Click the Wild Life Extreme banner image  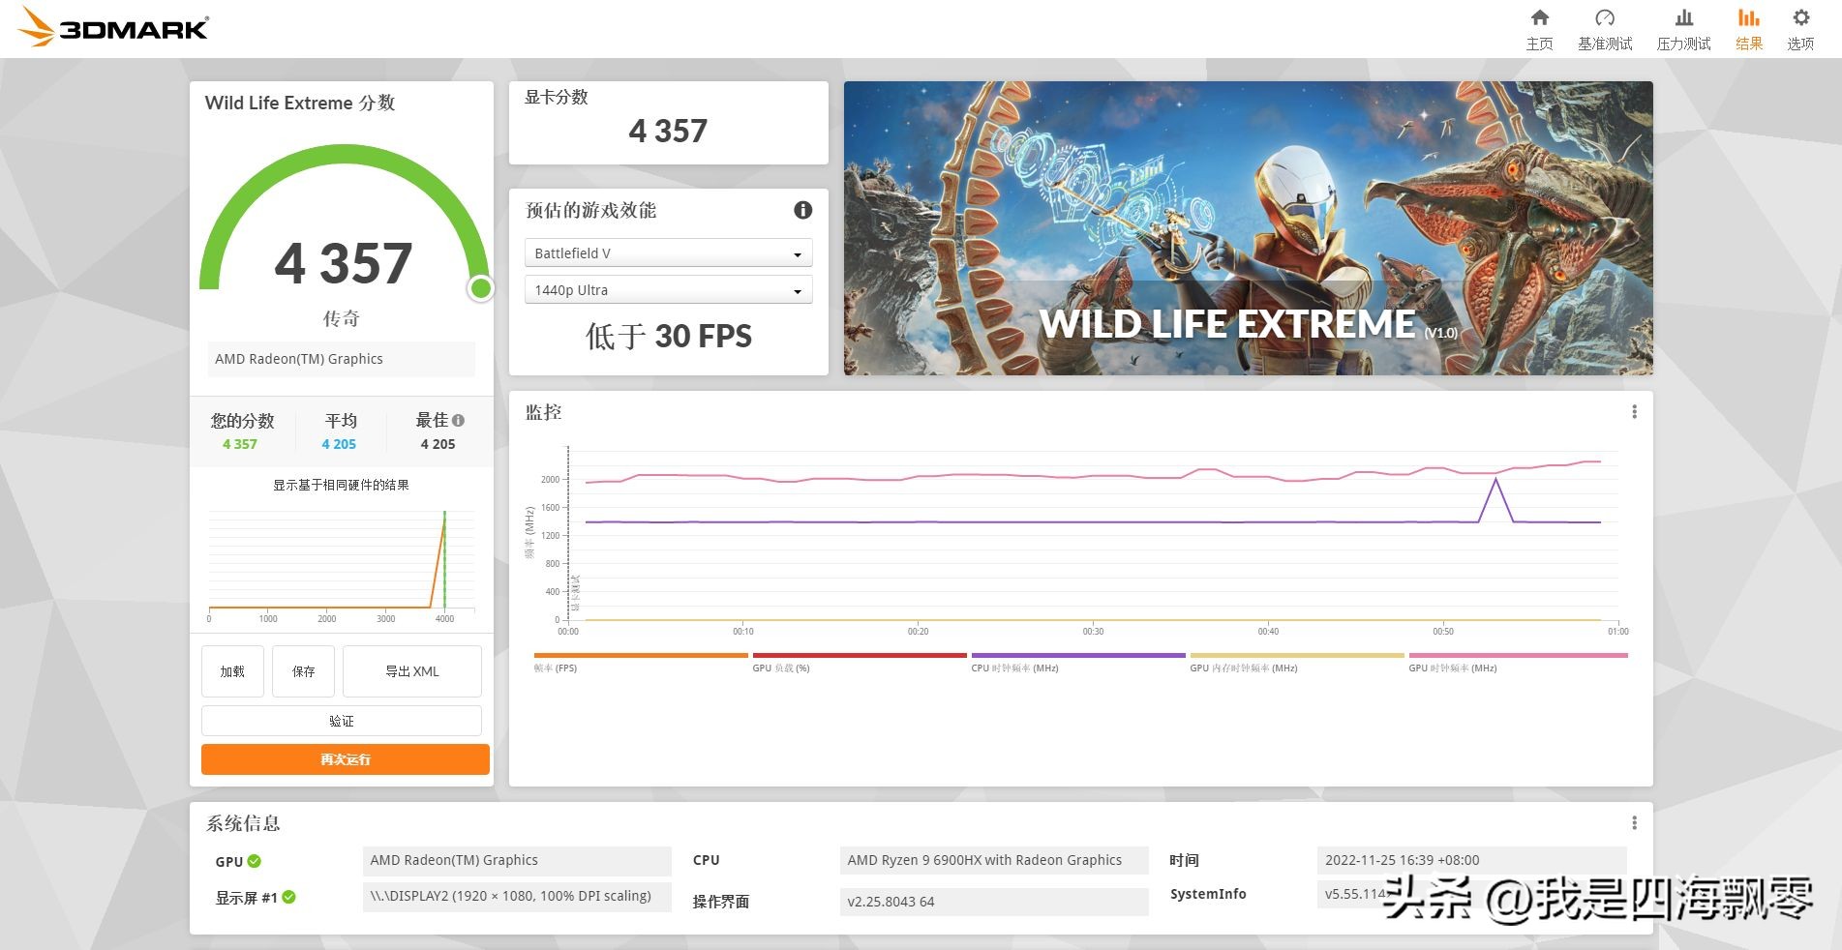point(1248,228)
